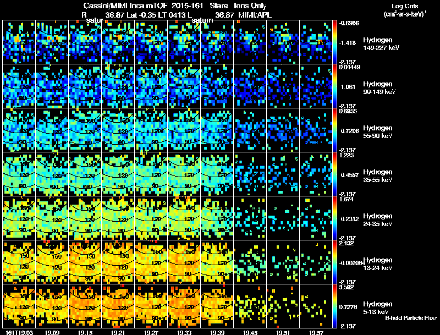
Task: Open the 149-227 keV panel at 19:03
Action: [19, 42]
